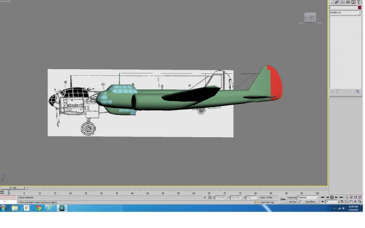
Task: Open the Create command panel tab
Action: 331,2
